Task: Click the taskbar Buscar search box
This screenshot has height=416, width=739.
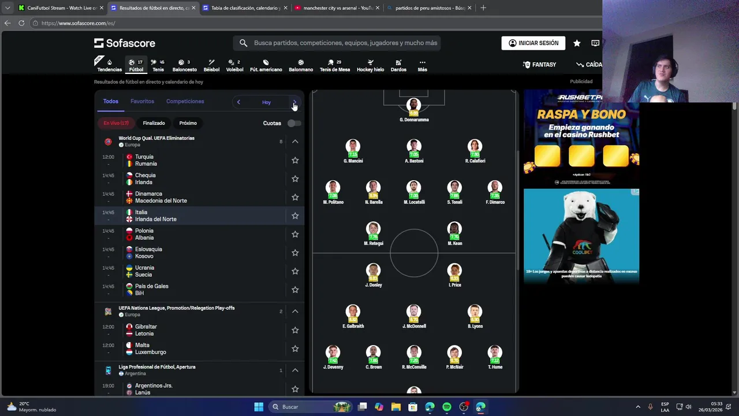Action: click(312, 407)
